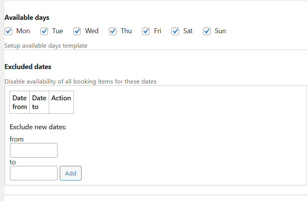Click 'Setup available days template' description text
This screenshot has height=201, width=307.
click(x=46, y=46)
